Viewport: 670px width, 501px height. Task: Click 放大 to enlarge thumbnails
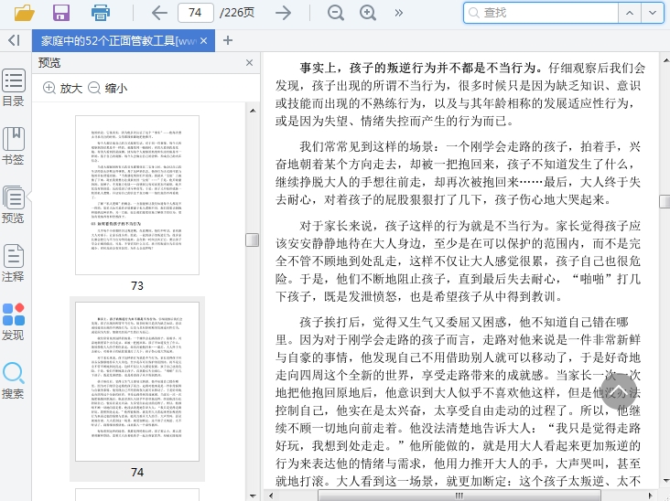click(62, 88)
